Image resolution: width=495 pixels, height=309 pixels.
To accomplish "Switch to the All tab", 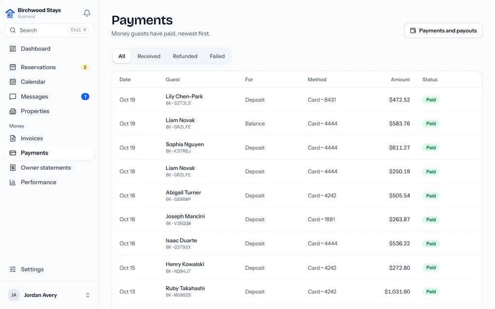I will (122, 56).
